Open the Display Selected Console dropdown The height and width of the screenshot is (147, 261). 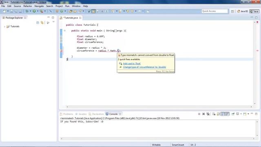[241, 114]
